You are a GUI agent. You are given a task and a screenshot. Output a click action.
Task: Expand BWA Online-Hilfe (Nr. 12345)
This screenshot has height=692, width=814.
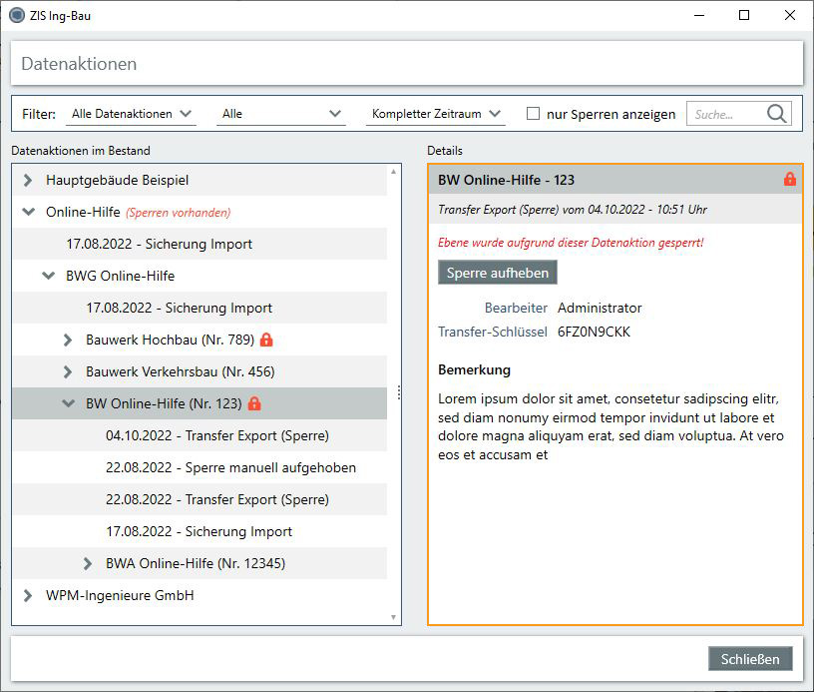point(88,564)
